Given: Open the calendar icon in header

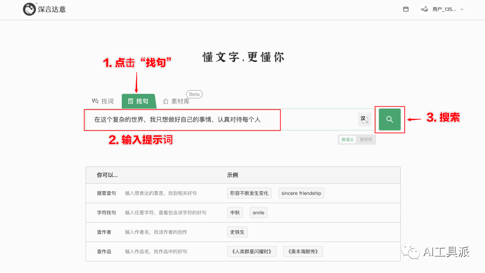Looking at the screenshot, I should (x=406, y=9).
